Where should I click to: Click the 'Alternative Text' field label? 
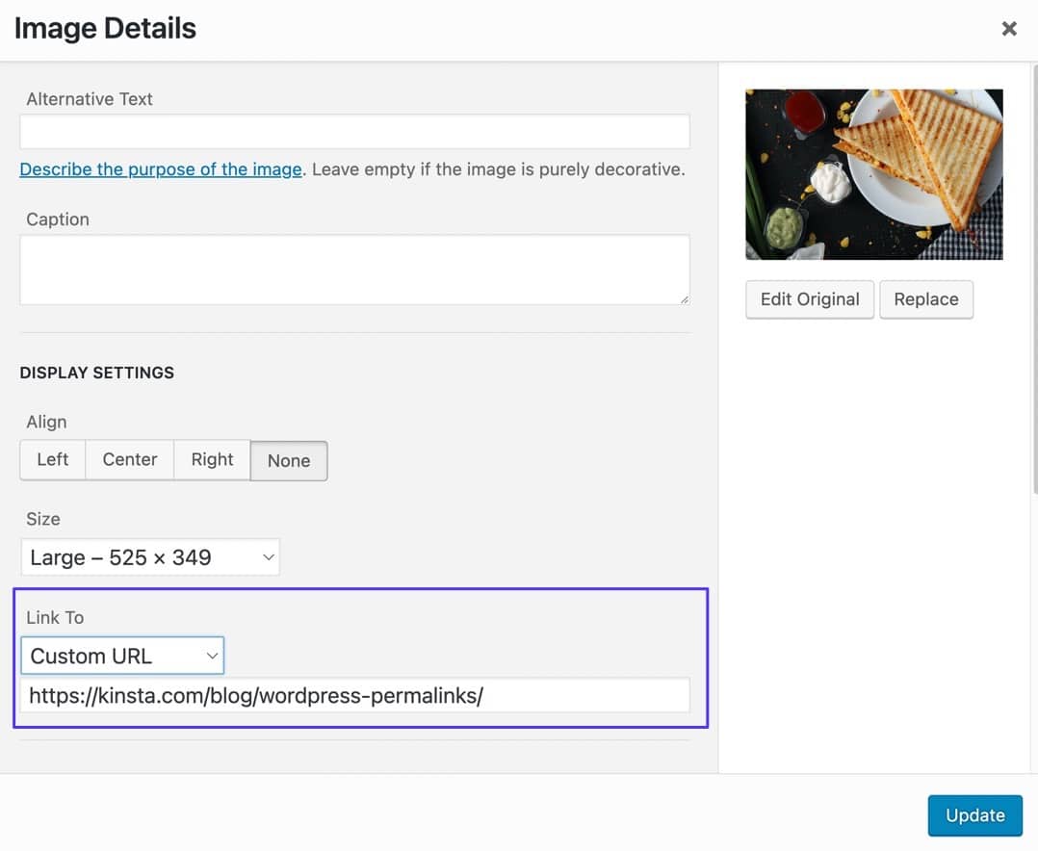tap(90, 99)
